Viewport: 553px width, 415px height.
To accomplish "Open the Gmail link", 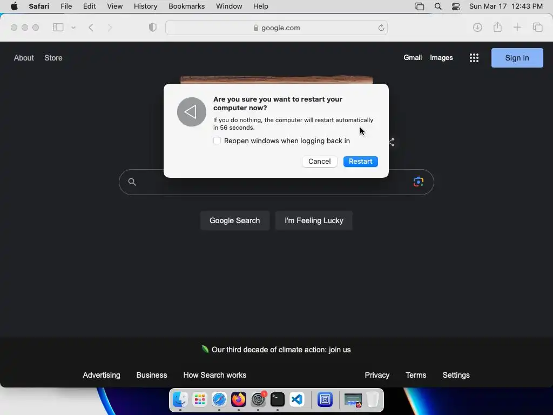I will [413, 57].
